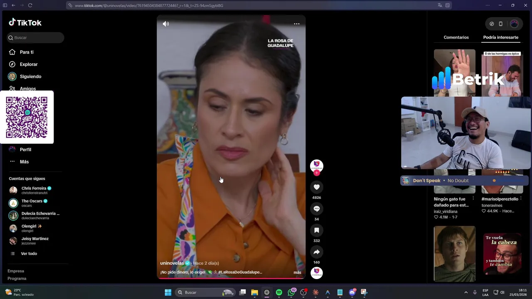Open the Snipping Tool taskbar icon
532x299 pixels.
click(364, 292)
